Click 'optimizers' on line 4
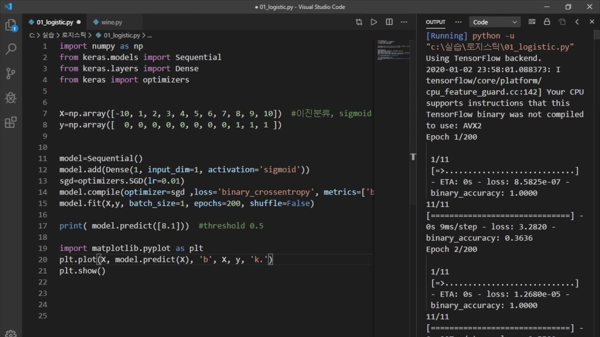 point(166,80)
